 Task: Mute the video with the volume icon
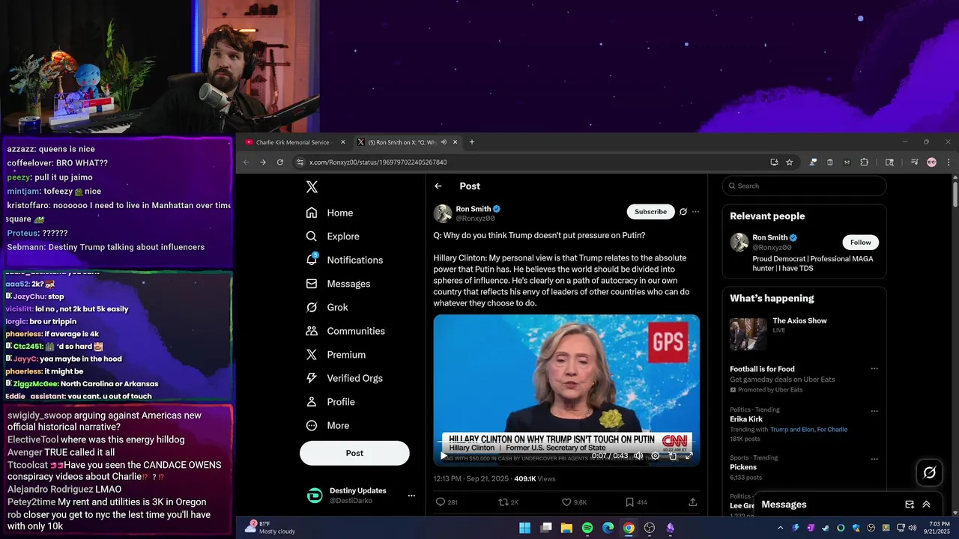638,456
